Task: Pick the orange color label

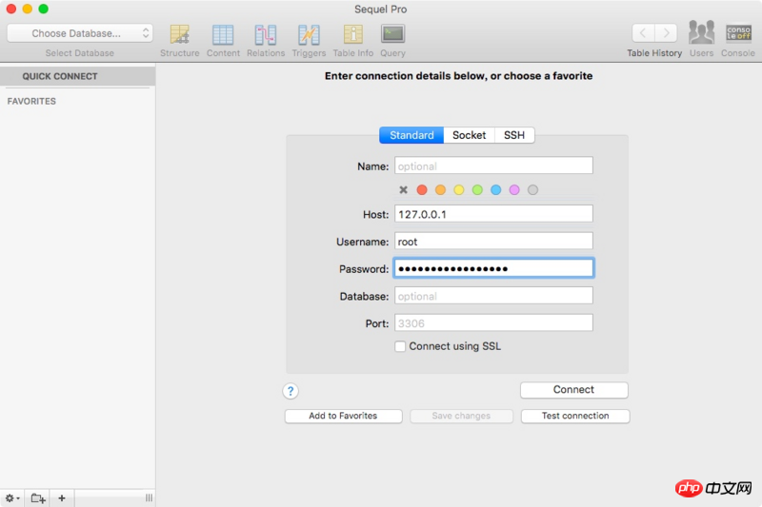Action: point(440,189)
